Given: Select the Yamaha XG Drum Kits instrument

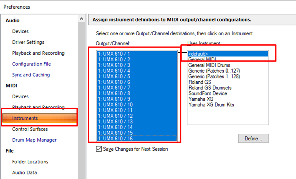Looking at the screenshot, I should (211, 105).
